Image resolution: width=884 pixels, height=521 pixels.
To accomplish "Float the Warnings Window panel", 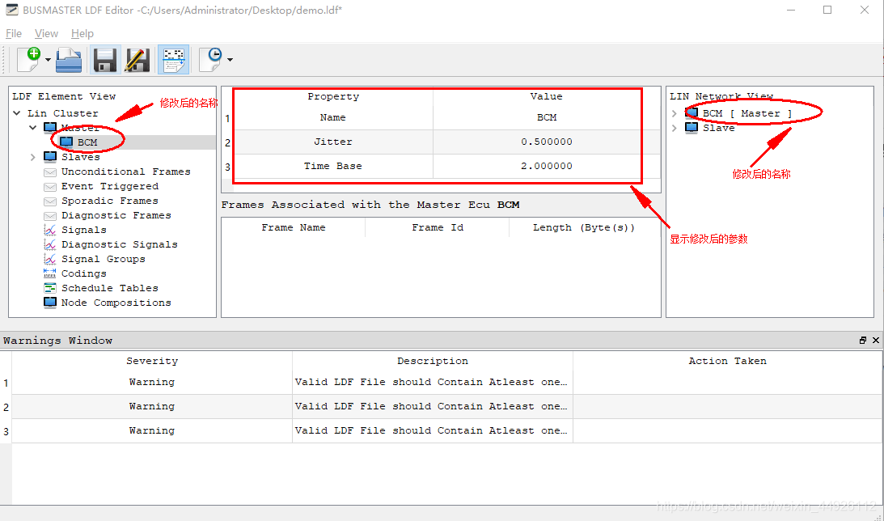I will click(x=863, y=341).
